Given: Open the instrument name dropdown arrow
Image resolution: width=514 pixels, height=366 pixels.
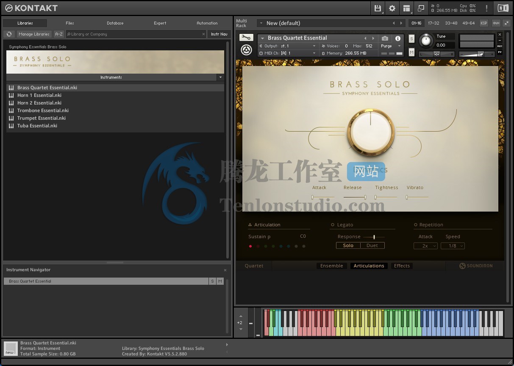Looking at the screenshot, I should point(262,38).
